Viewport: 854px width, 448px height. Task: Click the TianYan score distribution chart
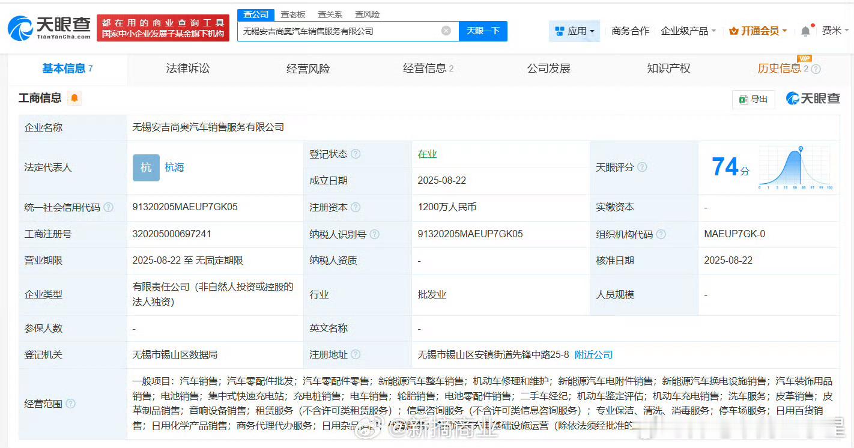click(x=795, y=168)
